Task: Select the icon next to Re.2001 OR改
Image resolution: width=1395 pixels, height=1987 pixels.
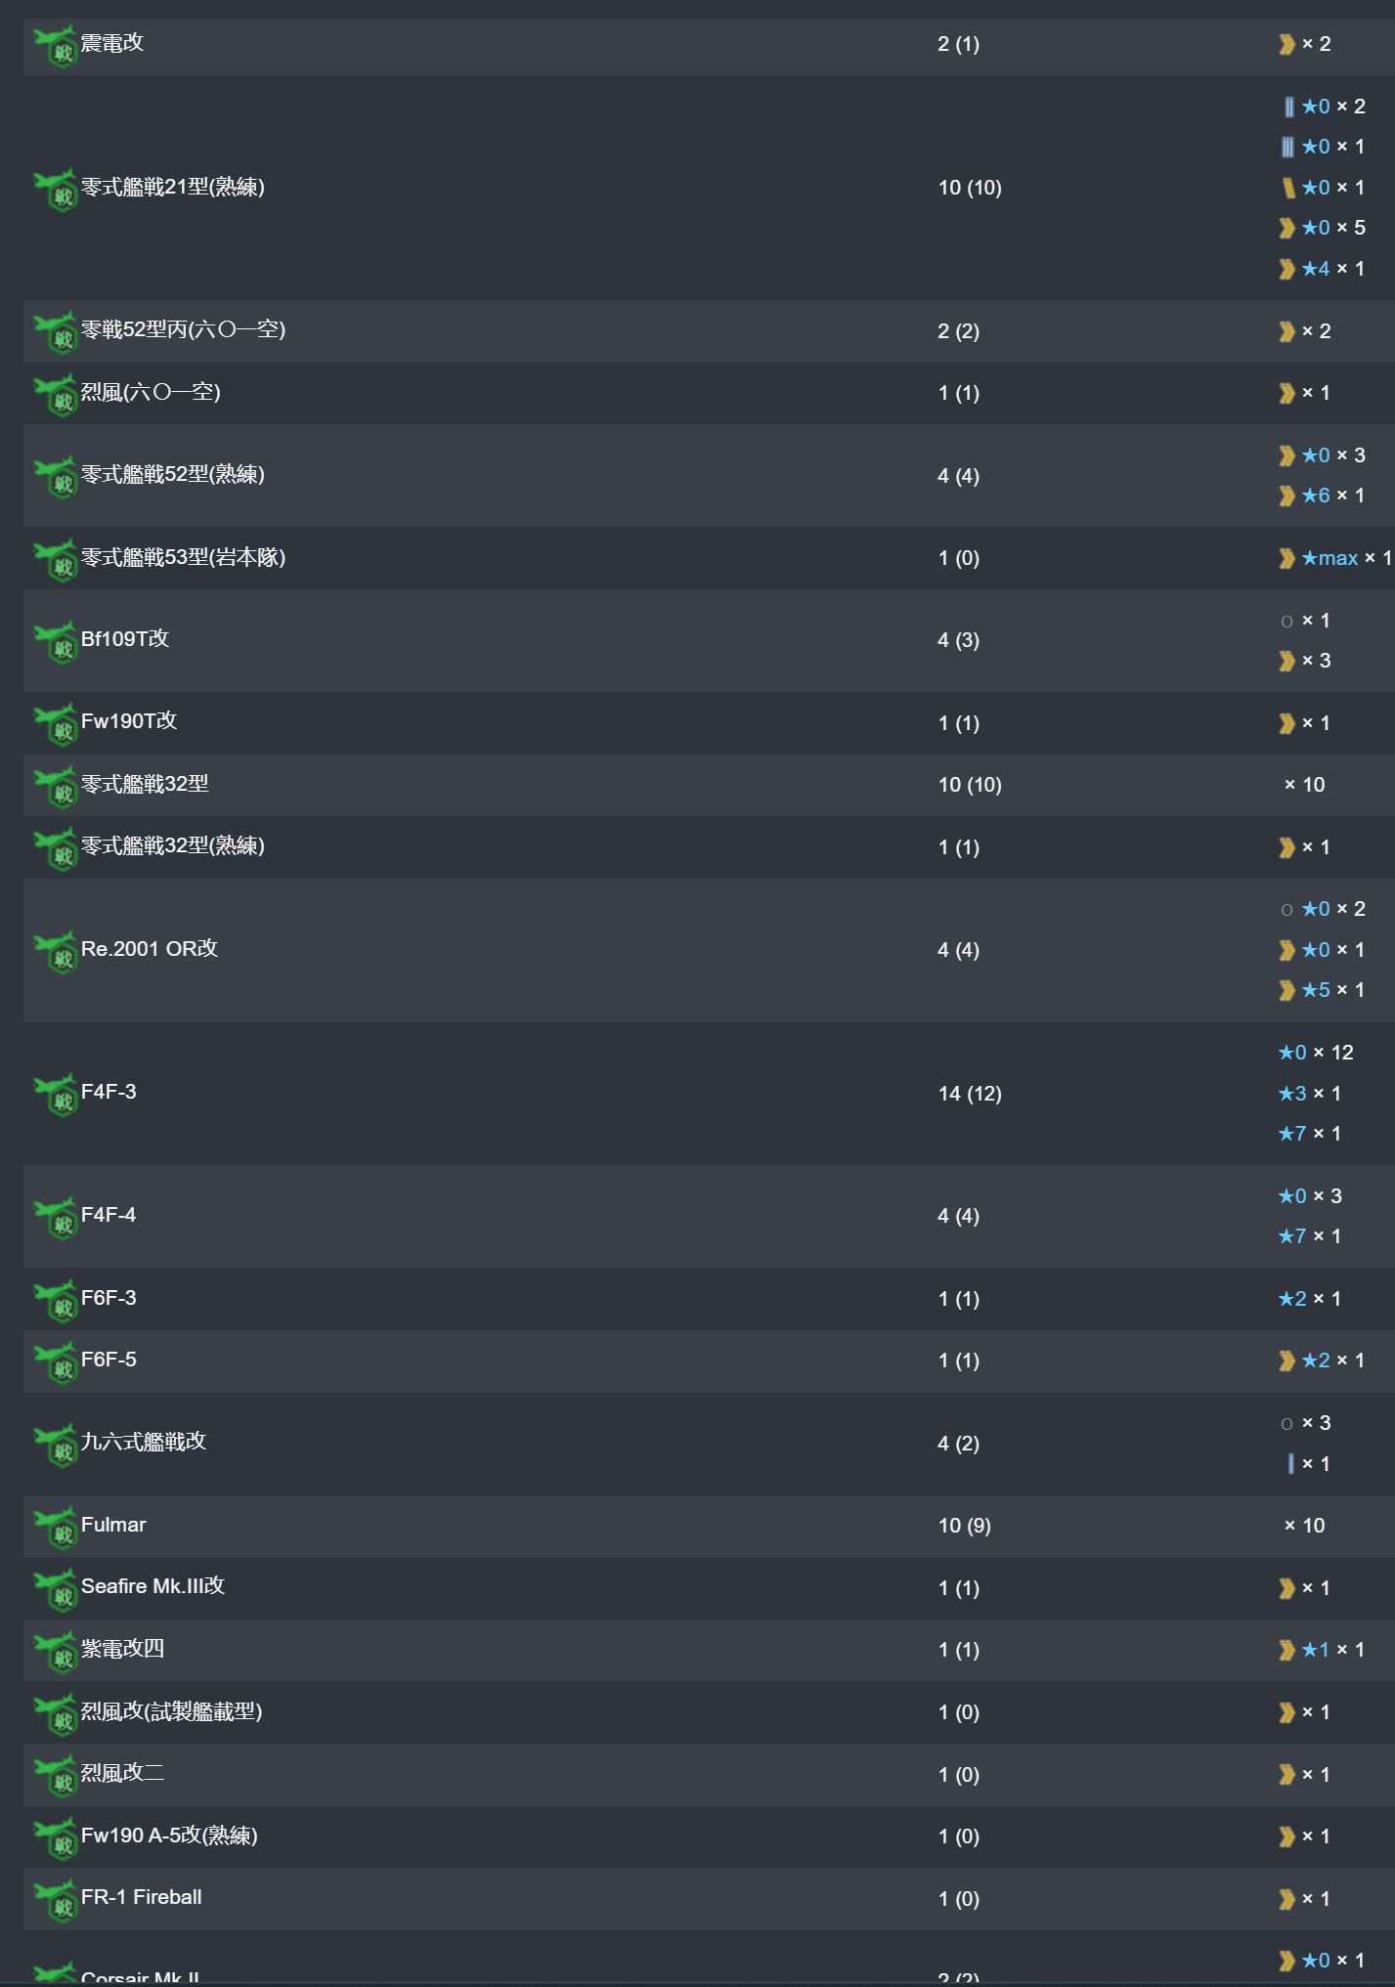Action: click(x=56, y=952)
